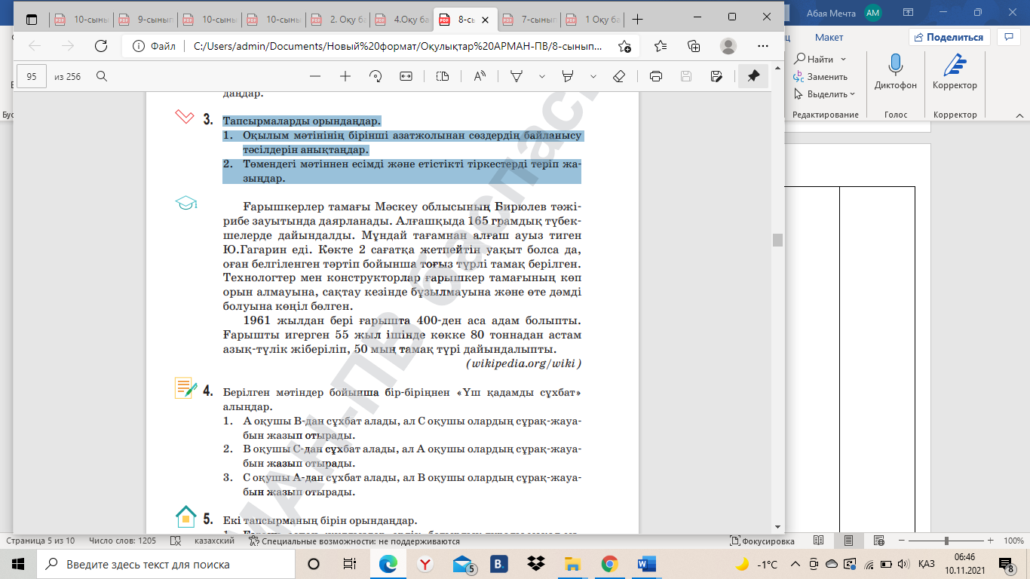Open Word comments pane icon

tap(1008, 37)
